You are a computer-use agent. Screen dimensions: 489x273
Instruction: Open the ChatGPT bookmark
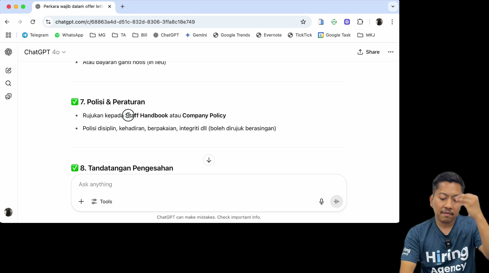click(x=166, y=35)
